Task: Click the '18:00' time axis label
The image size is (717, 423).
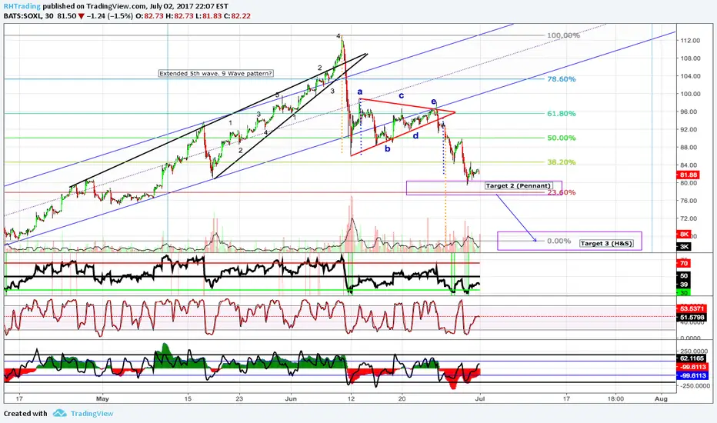Action: [615, 398]
